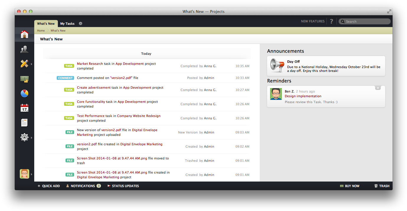407x211 pixels.
Task: Navigate to Home via the breadcrumb
Action: tap(41, 30)
